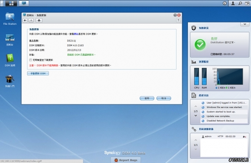Click the System Health shield icon
Screen dimensions: 251x163
[x=194, y=28]
